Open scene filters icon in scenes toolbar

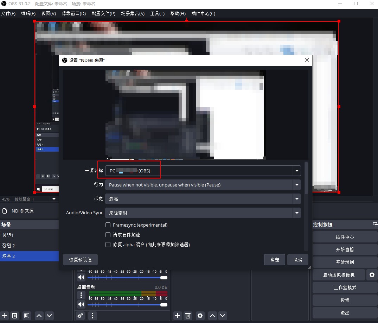[x=27, y=315]
